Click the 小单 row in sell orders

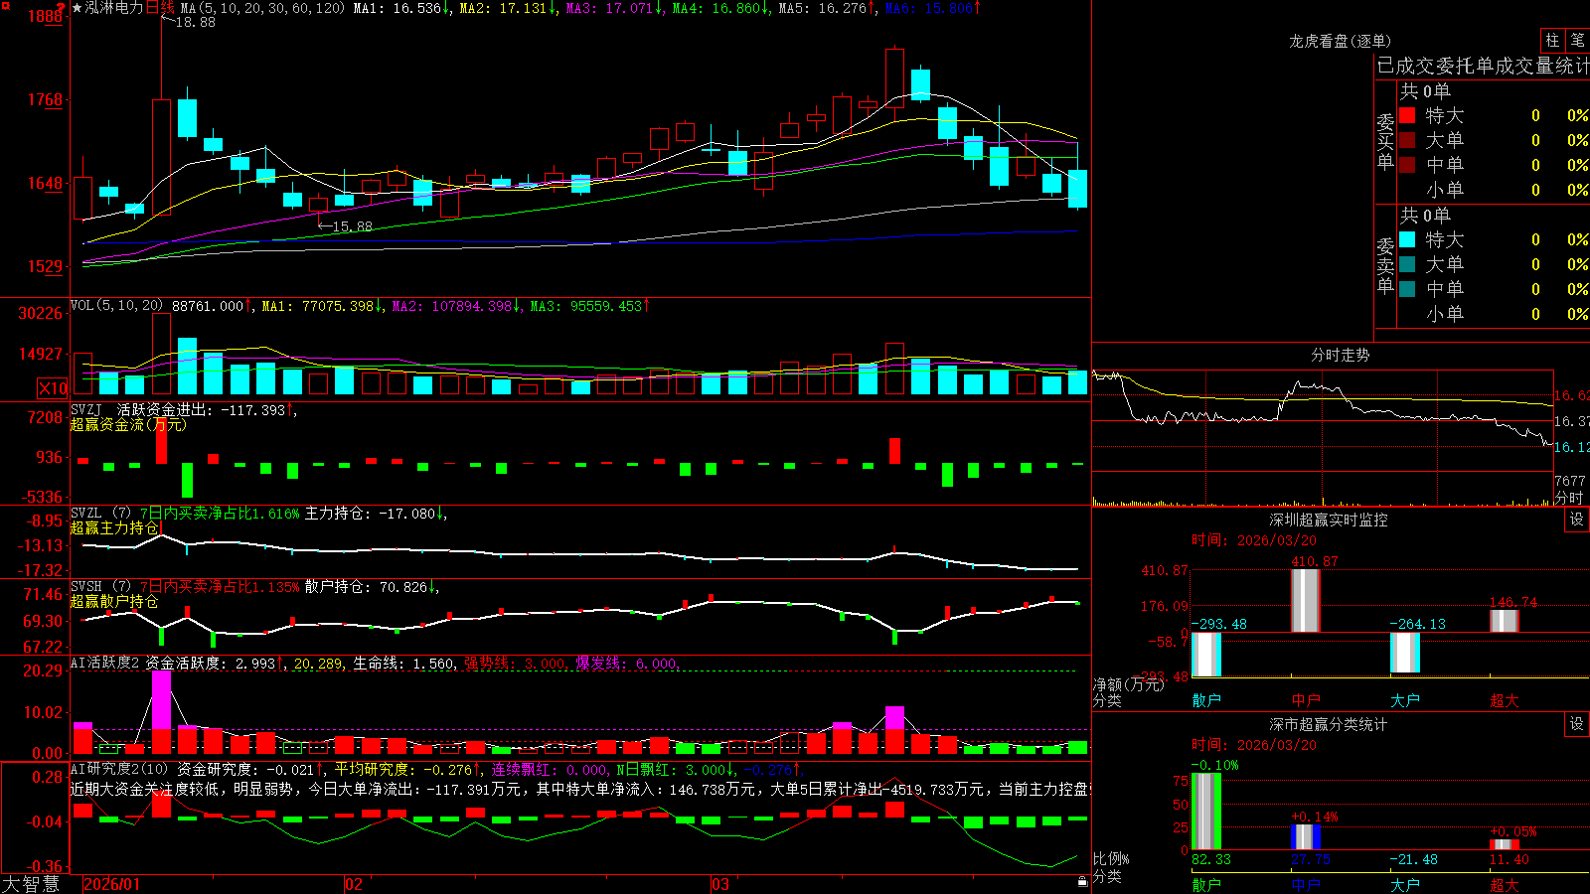[1494, 314]
